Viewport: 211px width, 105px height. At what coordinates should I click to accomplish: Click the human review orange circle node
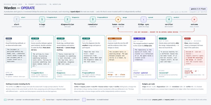(118, 19)
